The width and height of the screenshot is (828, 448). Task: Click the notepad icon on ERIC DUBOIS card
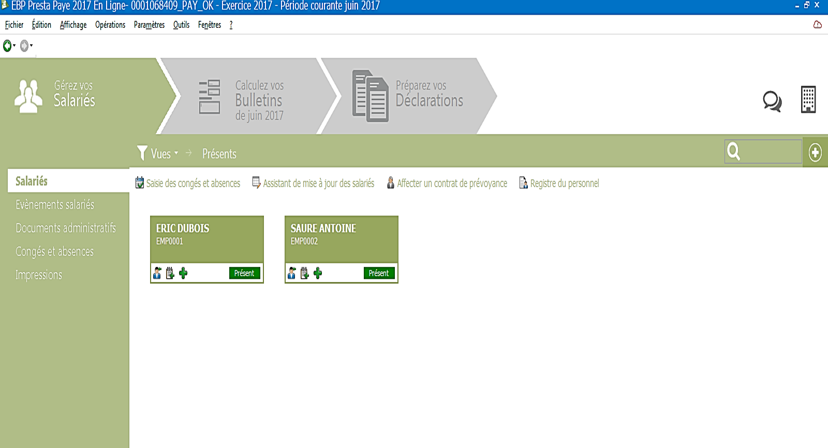(170, 273)
